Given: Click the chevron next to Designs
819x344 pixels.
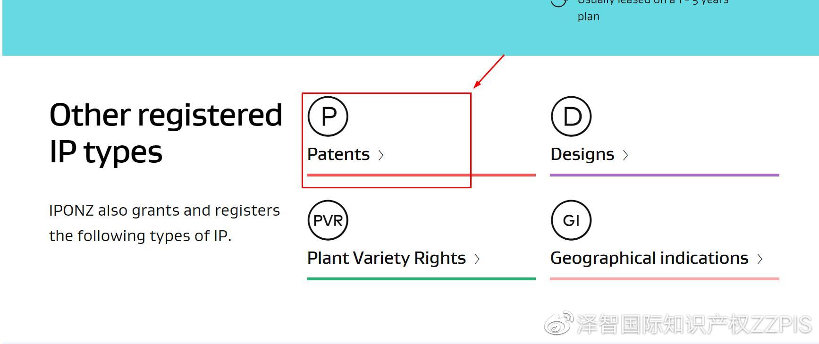Looking at the screenshot, I should [x=625, y=155].
